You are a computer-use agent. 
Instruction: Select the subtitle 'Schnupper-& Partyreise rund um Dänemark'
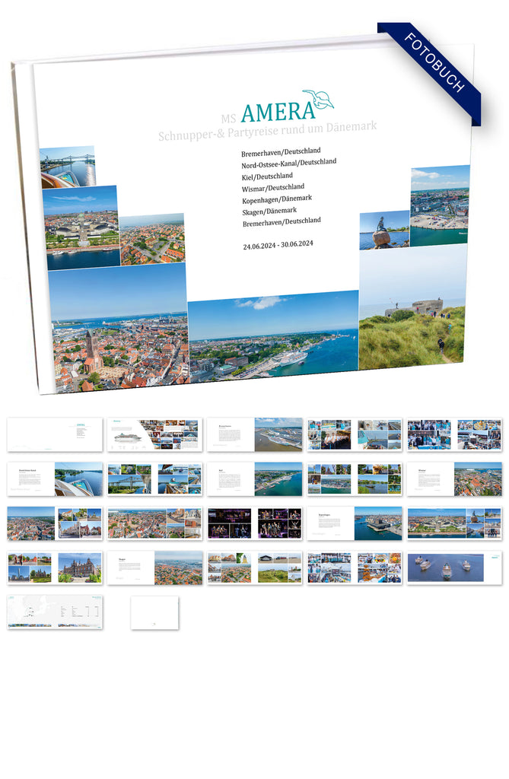(x=267, y=131)
